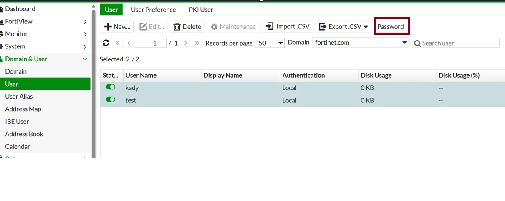Sort by Disk Usage column header
The height and width of the screenshot is (201, 505).
click(397, 75)
